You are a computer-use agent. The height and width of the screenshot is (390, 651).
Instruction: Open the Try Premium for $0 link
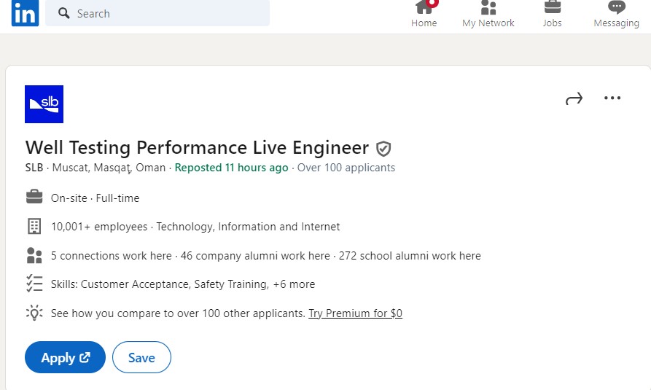[356, 313]
